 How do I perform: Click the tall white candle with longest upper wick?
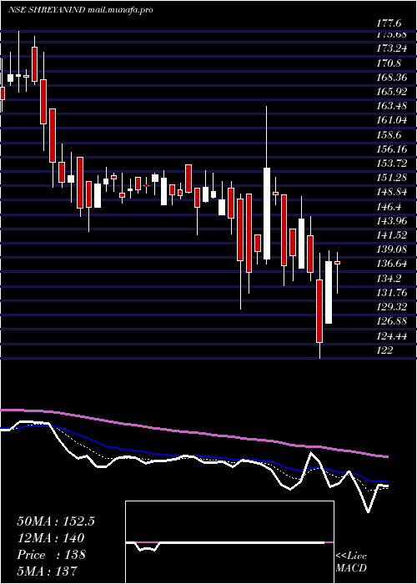pyautogui.click(x=267, y=214)
